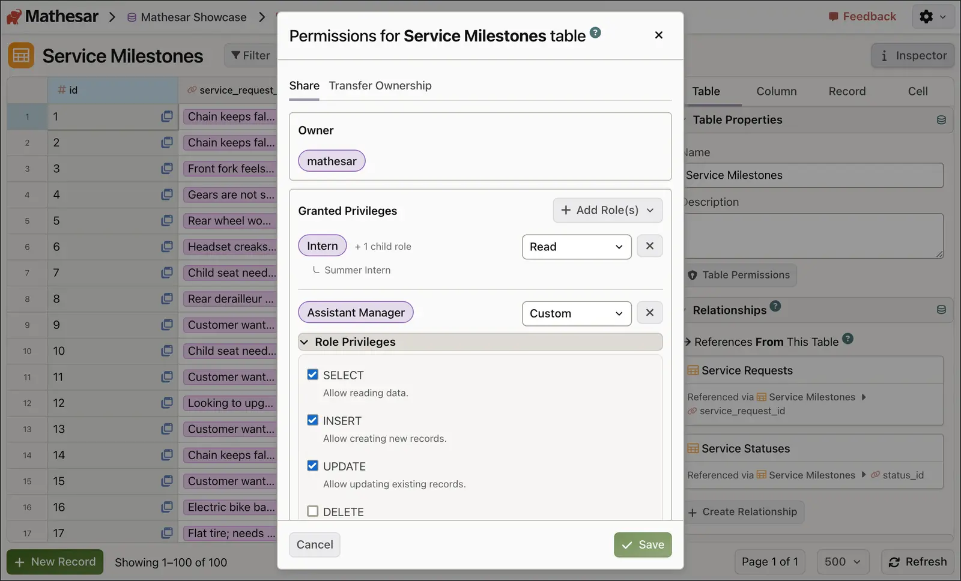Open record 1 expand icon

pyautogui.click(x=167, y=116)
